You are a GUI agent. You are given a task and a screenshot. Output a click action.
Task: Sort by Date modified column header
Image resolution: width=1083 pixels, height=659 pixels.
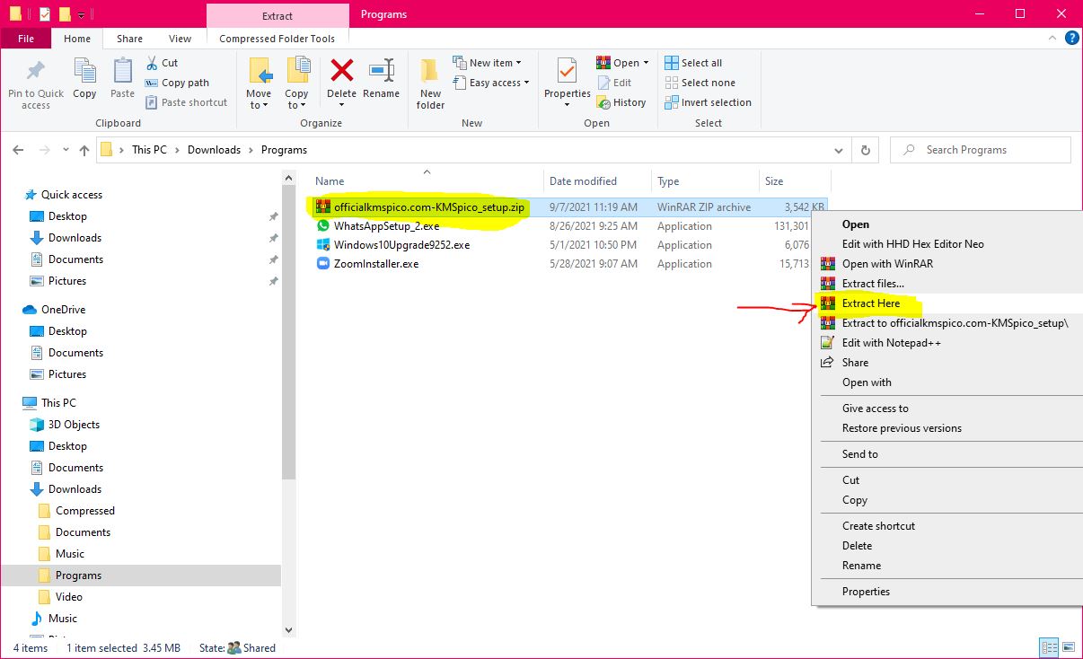583,180
